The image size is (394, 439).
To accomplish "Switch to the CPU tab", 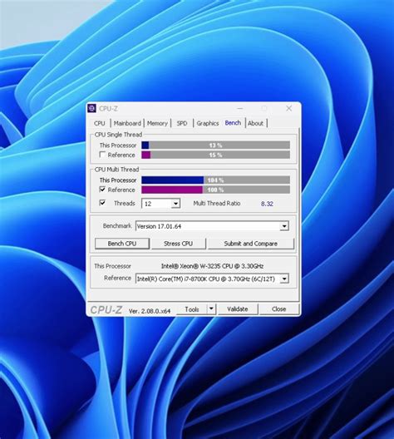I will click(100, 123).
